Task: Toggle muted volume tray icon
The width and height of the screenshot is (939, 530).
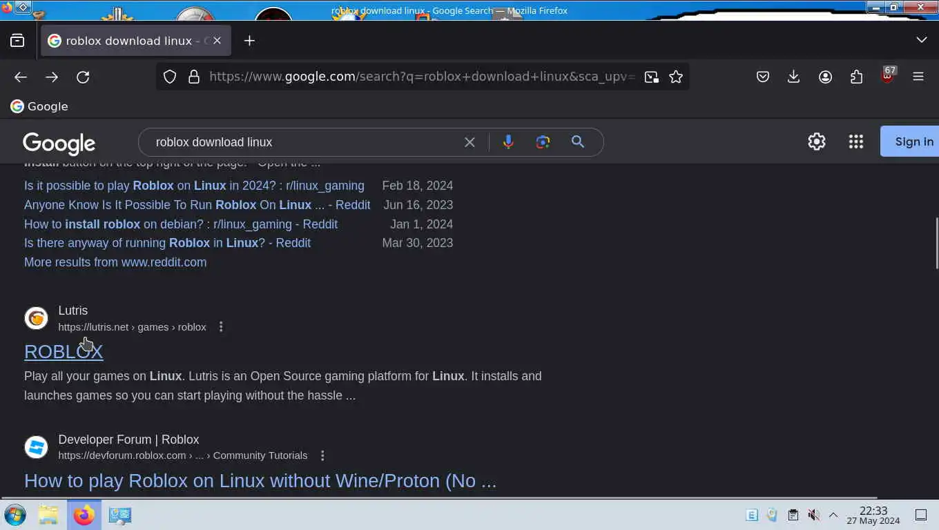Action: point(814,515)
